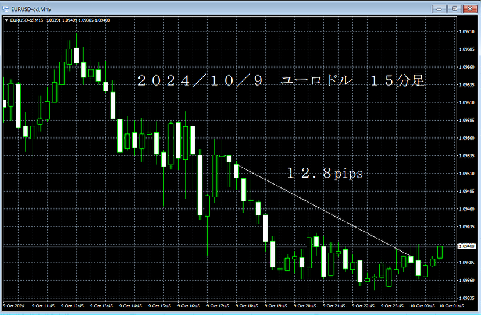This screenshot has height=315, width=481.
Task: Click time axis label 9 Oct 16:45
Action: (x=188, y=306)
